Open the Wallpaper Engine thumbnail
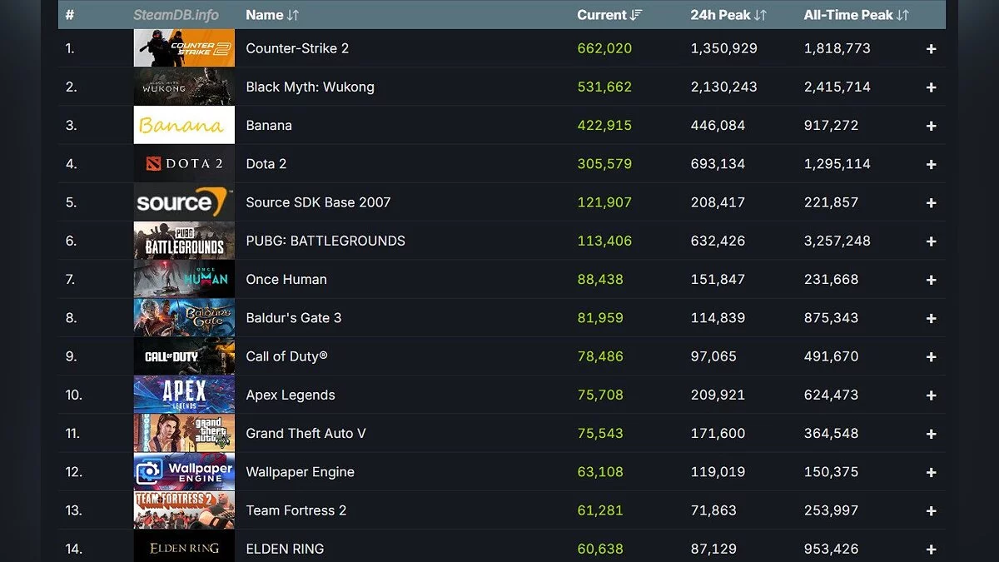 point(184,471)
